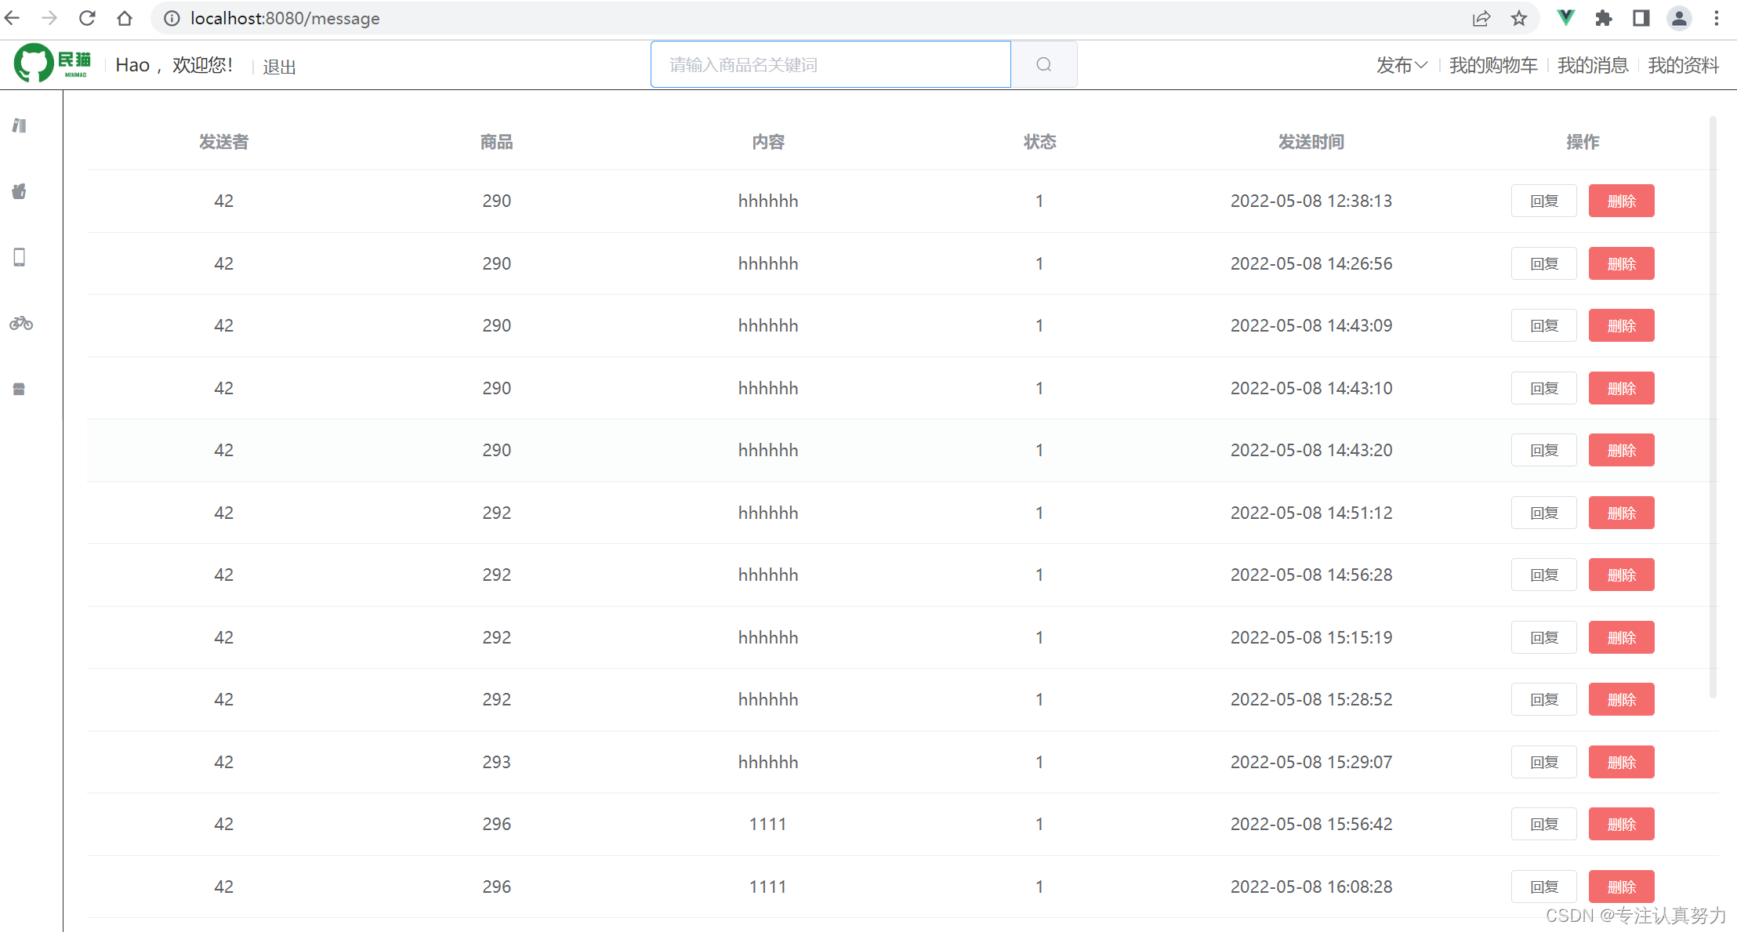Click the magnifier search button
The height and width of the screenshot is (932, 1737).
coord(1043,64)
